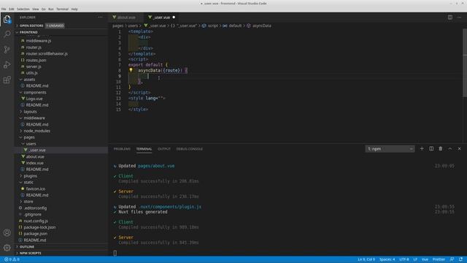Open routes.json in explorer
Screen dimensions: 467x263
tap(36, 60)
